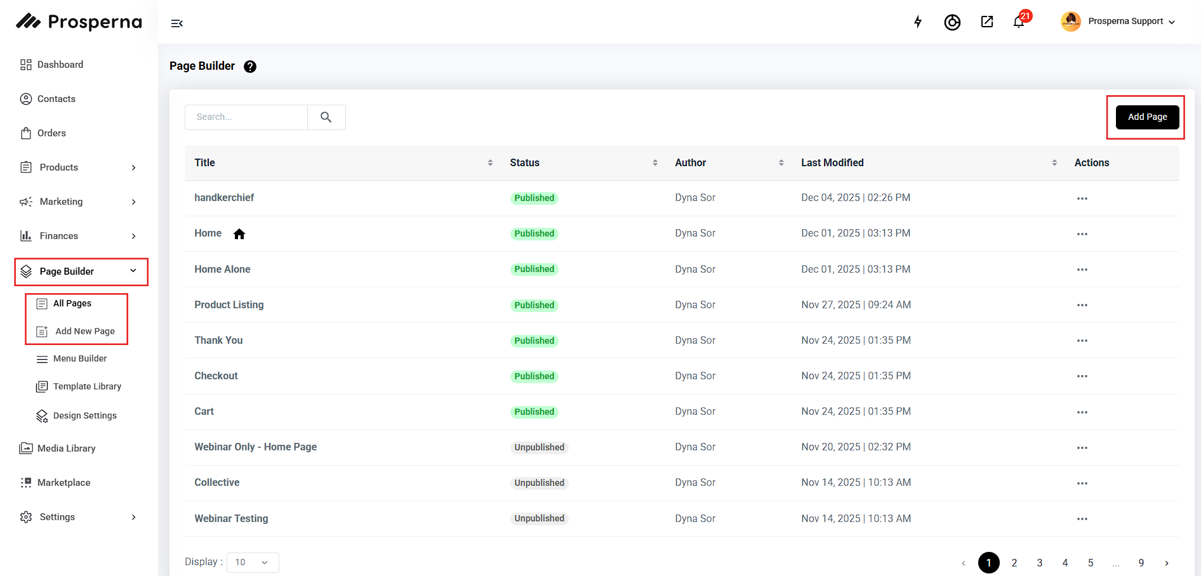Sort pages by Last Modified column
This screenshot has height=576, width=1201.
[x=1054, y=163]
